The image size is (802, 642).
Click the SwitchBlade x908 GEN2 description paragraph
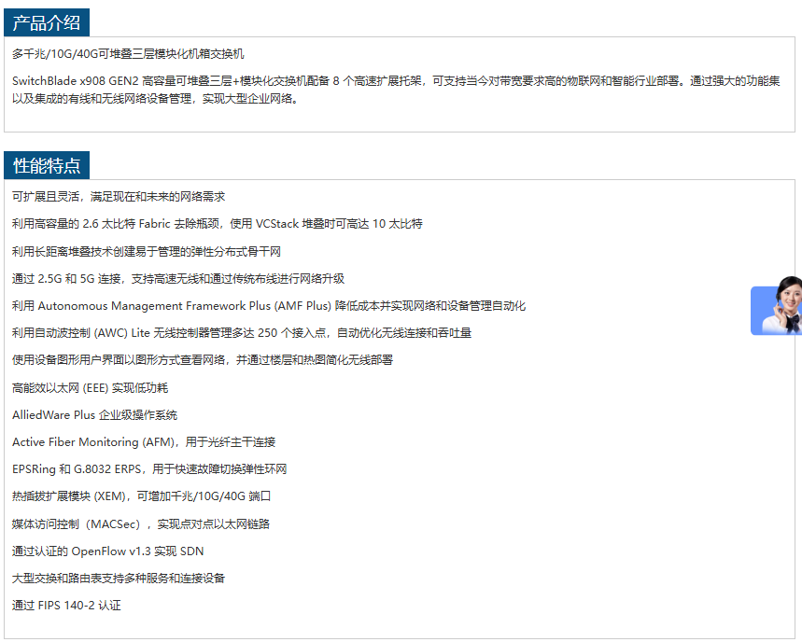[396, 90]
